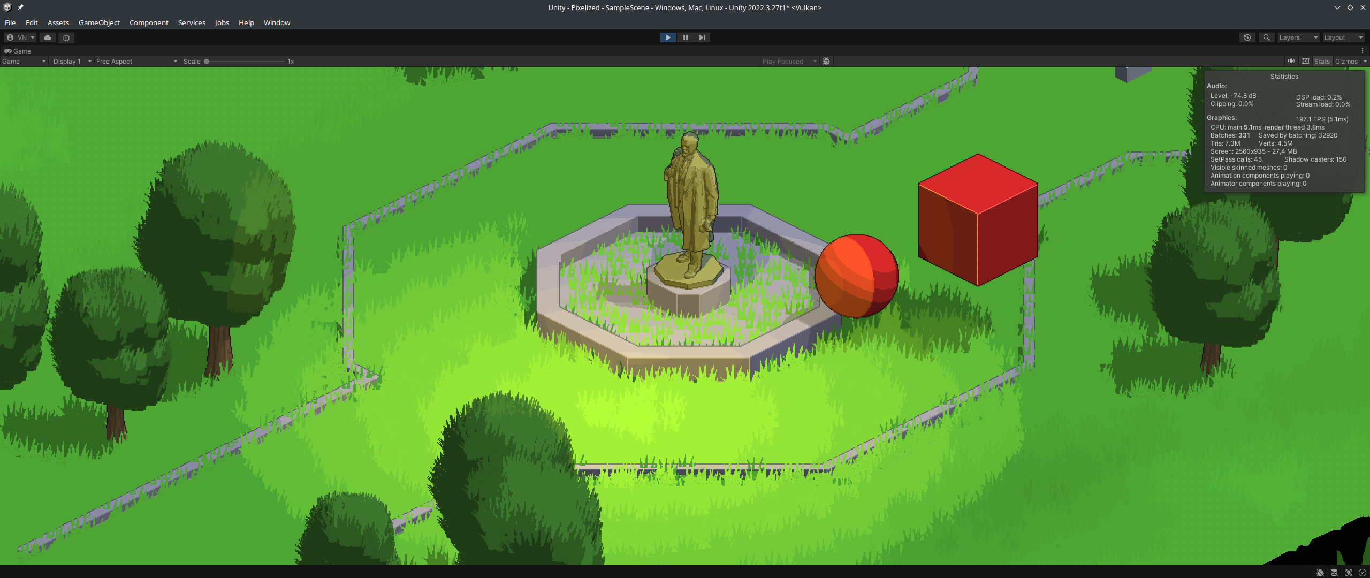1370x578 pixels.
Task: Open the Undo History button
Action: (1247, 37)
